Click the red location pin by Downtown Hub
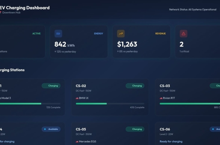Image resolution: width=220 pixels, height=145 pixels. [x=1, y=12]
